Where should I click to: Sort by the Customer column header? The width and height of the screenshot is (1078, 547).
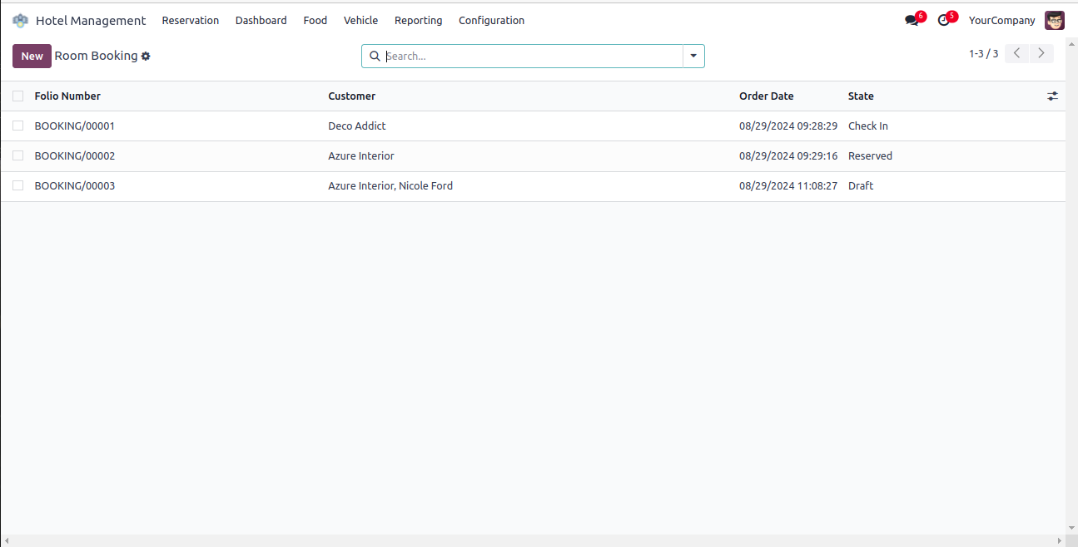pos(352,96)
